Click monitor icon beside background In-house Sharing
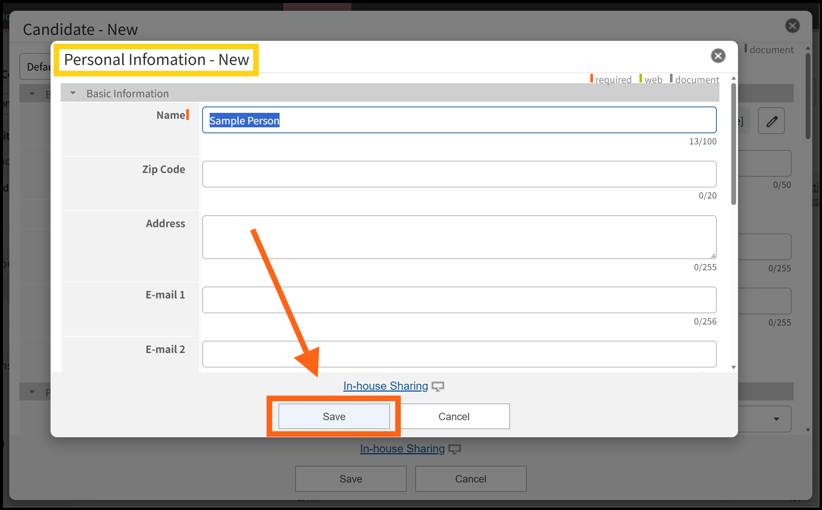This screenshot has height=510, width=822. 455,449
